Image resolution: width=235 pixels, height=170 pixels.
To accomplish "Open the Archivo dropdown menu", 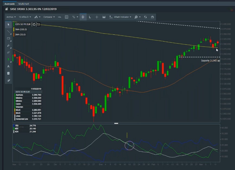I will click(11, 17).
